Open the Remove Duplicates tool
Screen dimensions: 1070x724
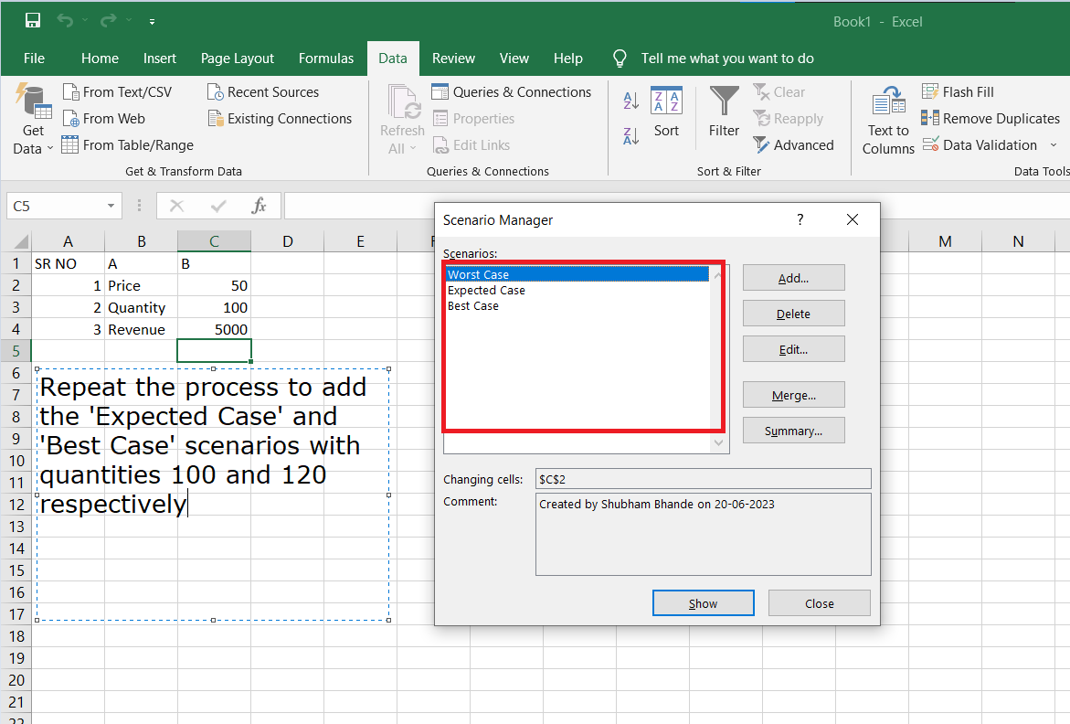[x=991, y=118]
